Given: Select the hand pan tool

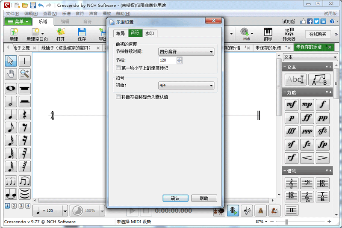Looking at the screenshot, I should click(x=11, y=74).
